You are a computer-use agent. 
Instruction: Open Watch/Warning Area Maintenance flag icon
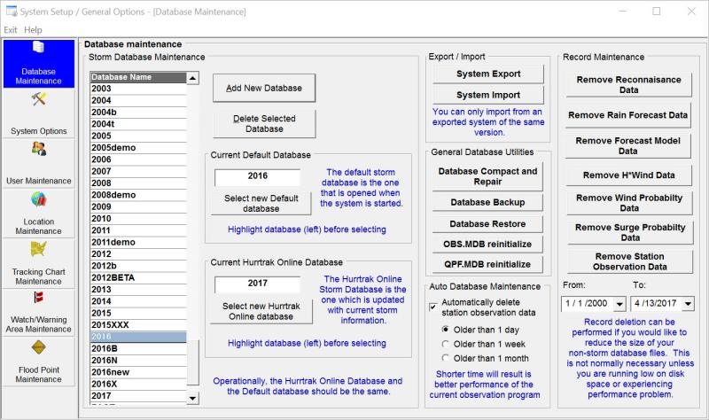38,298
